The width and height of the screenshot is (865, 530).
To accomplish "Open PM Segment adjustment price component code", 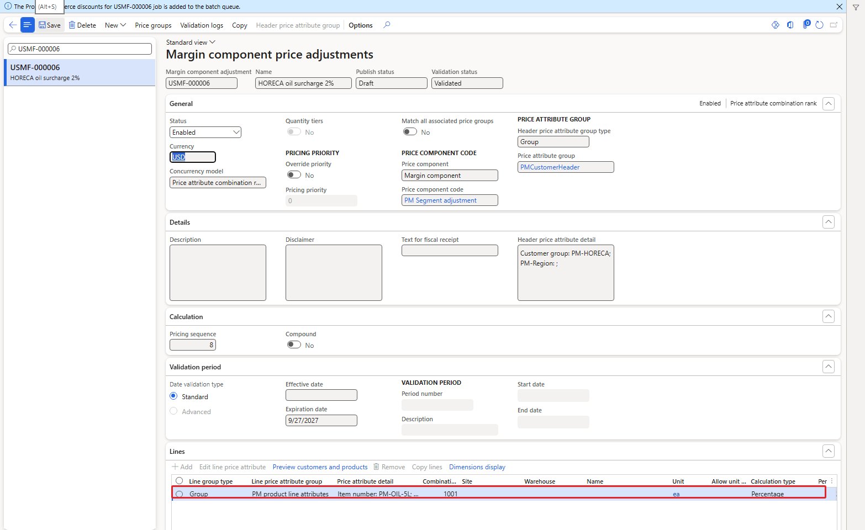I will click(440, 200).
